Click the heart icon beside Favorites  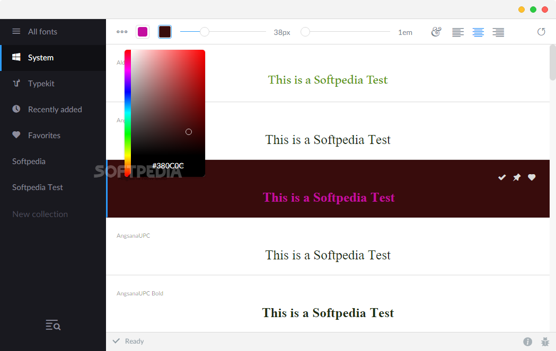tap(16, 135)
